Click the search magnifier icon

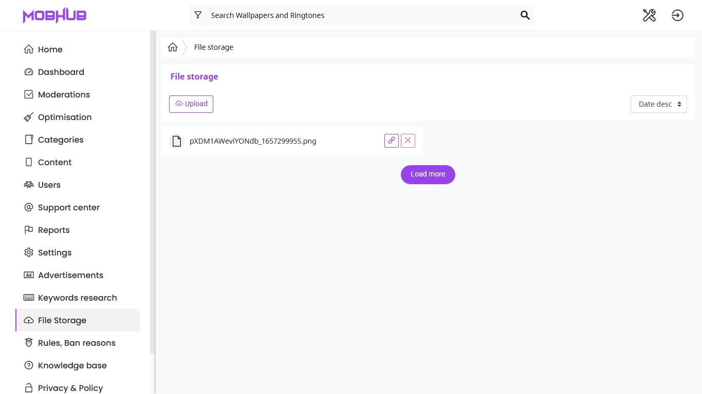[525, 15]
